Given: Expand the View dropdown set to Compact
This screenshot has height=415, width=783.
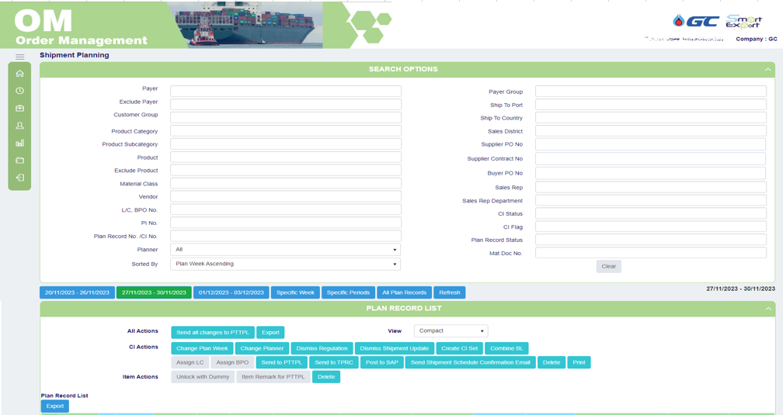Looking at the screenshot, I should (x=451, y=331).
